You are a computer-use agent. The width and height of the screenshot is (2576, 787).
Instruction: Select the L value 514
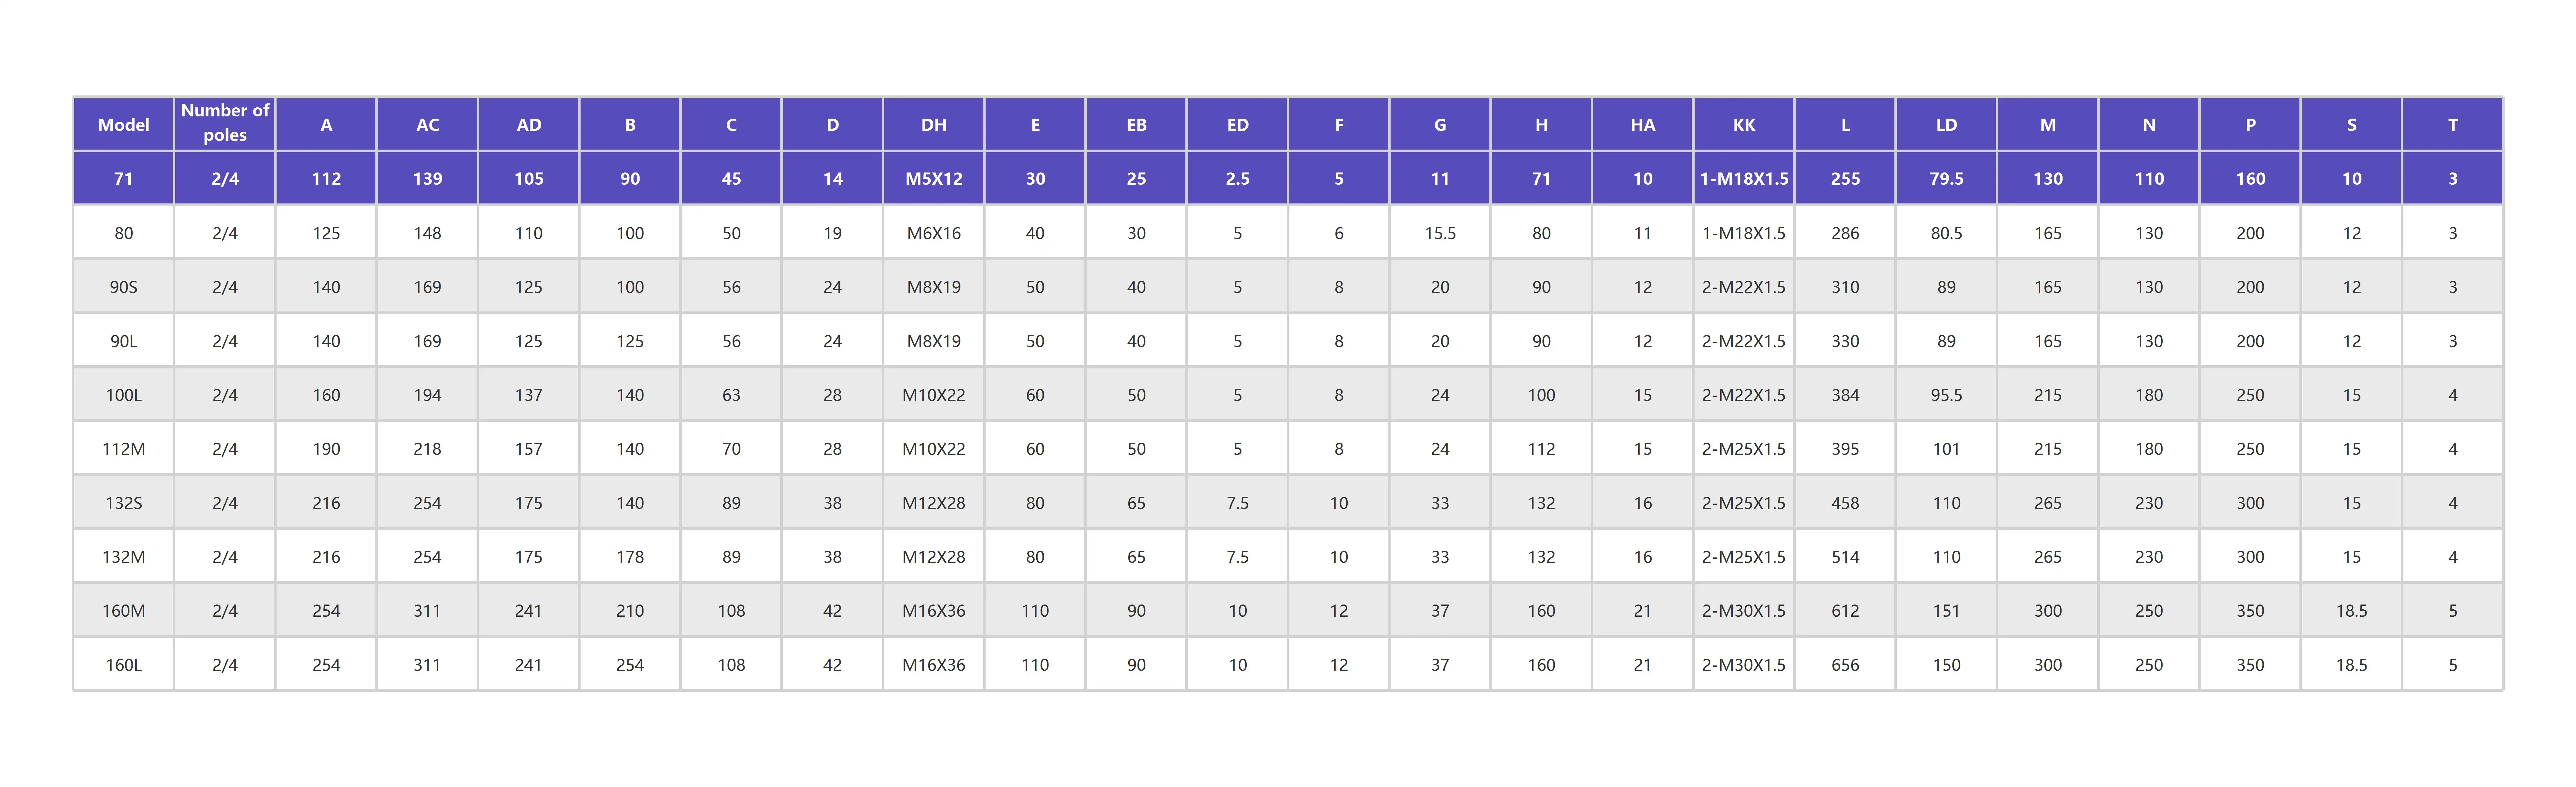[1845, 556]
